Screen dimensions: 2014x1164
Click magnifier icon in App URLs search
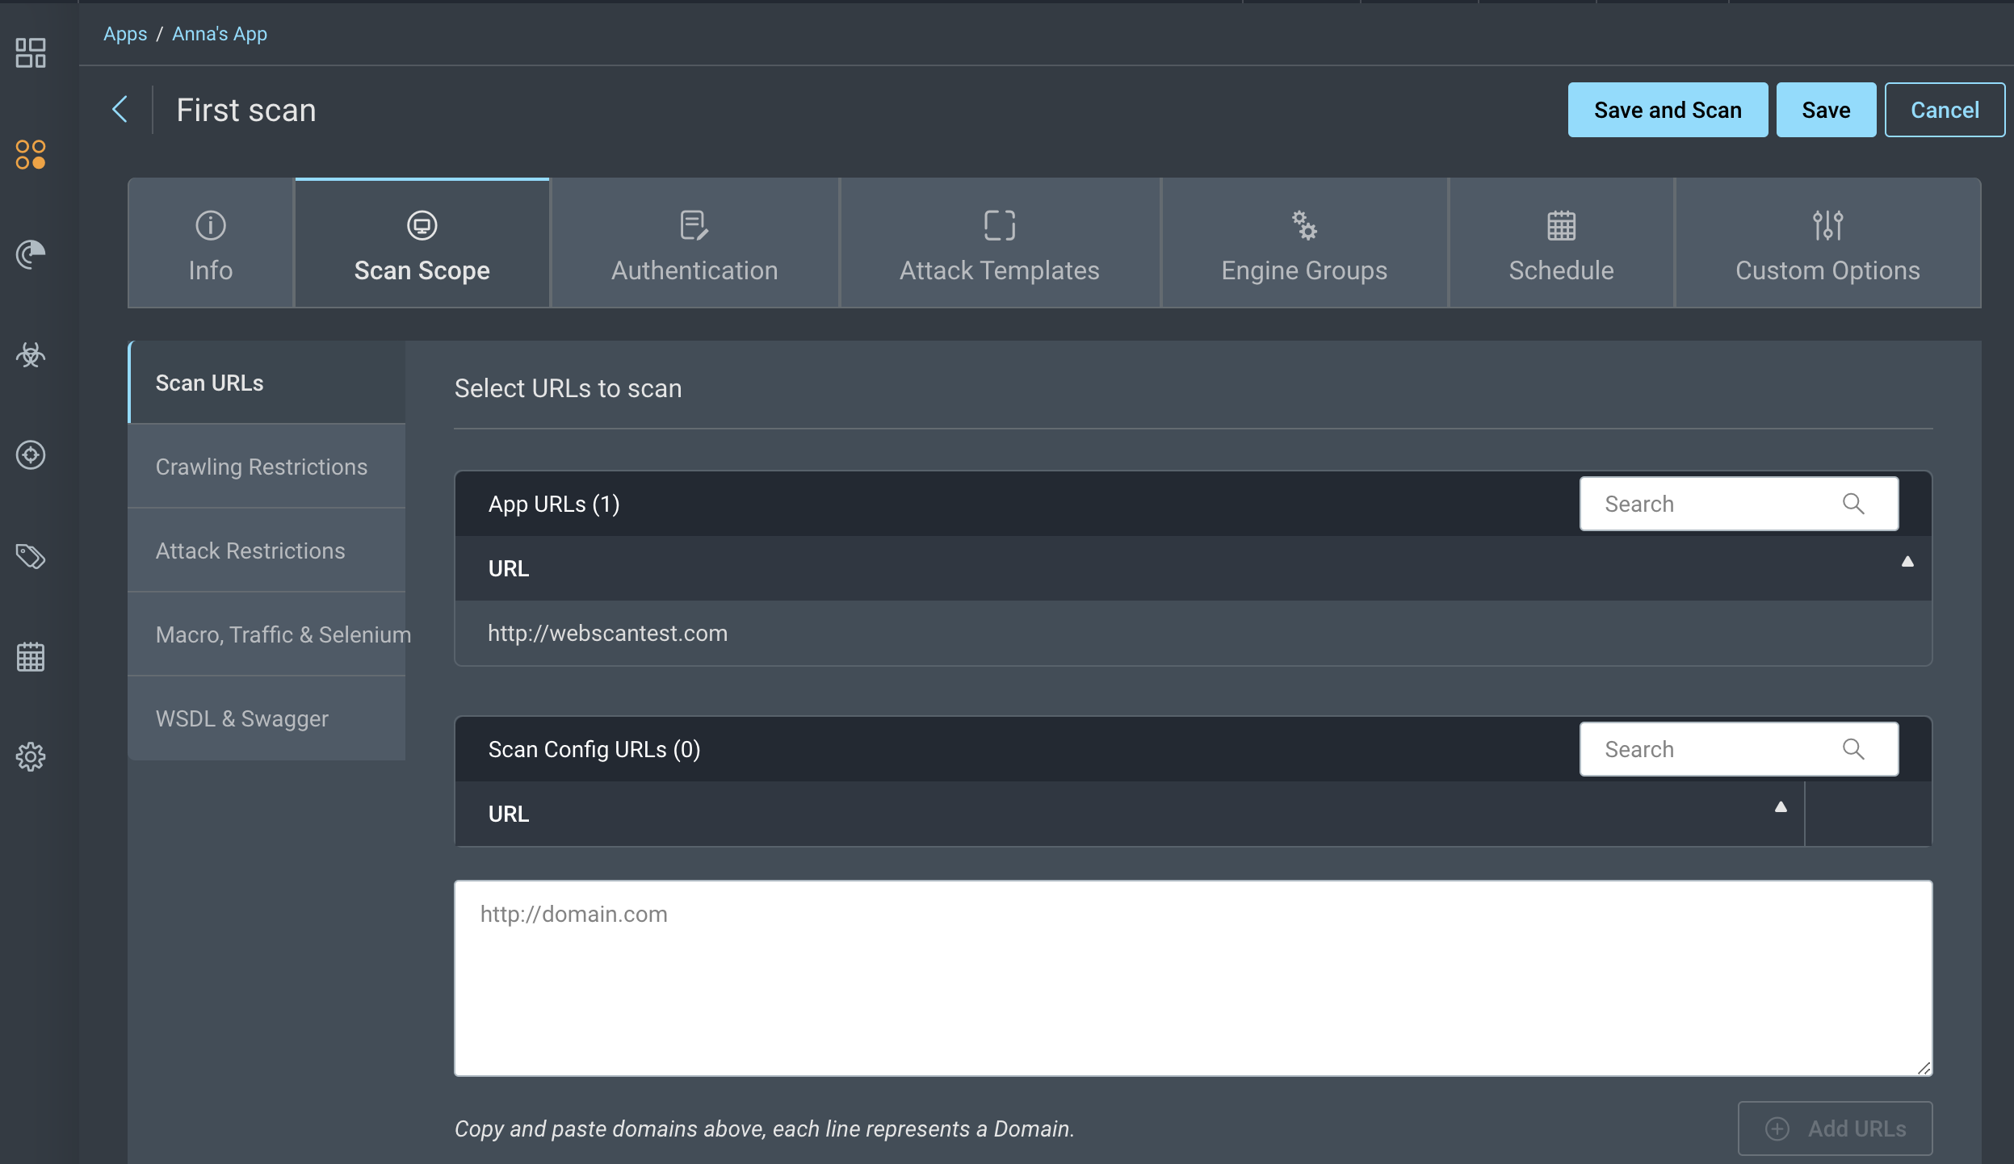click(1853, 505)
